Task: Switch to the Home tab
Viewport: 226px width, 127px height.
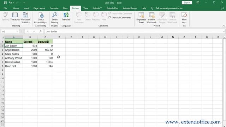Action: [x=16, y=8]
